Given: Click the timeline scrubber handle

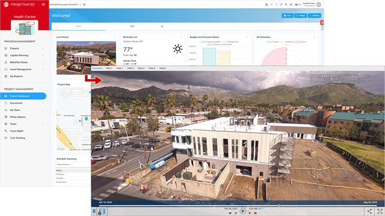Looking at the screenshot, I should coord(279,206).
